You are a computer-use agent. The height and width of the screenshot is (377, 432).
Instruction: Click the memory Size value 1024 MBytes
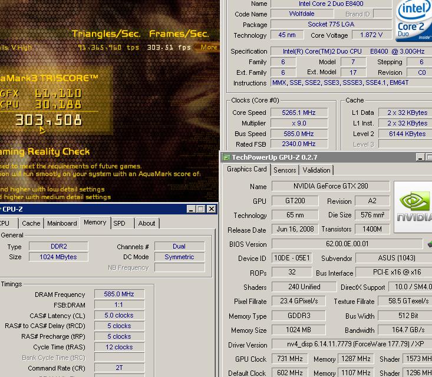coord(59,257)
